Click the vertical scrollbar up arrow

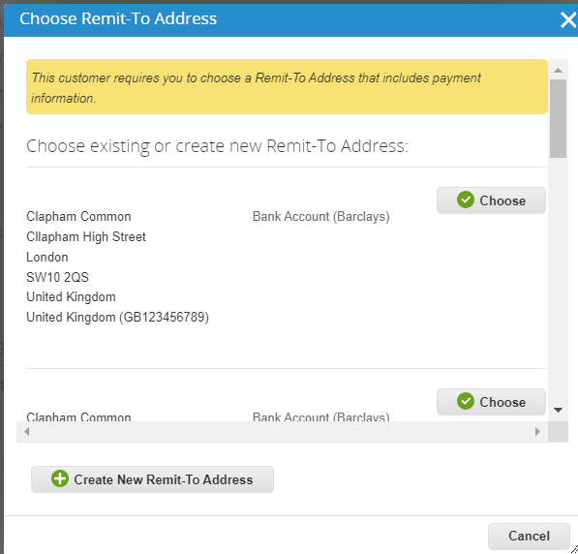(x=558, y=70)
